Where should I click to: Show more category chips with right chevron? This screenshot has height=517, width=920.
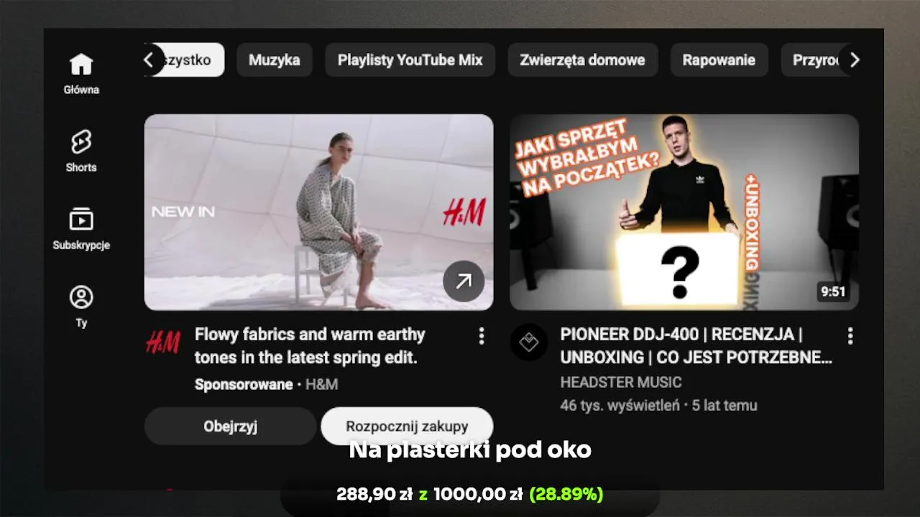(x=854, y=60)
